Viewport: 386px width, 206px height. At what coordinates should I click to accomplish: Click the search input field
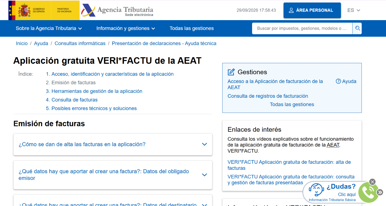click(x=302, y=28)
